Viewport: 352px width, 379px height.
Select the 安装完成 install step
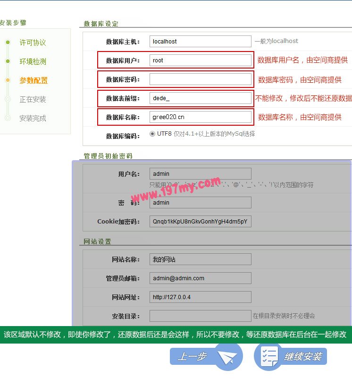pyautogui.click(x=33, y=118)
